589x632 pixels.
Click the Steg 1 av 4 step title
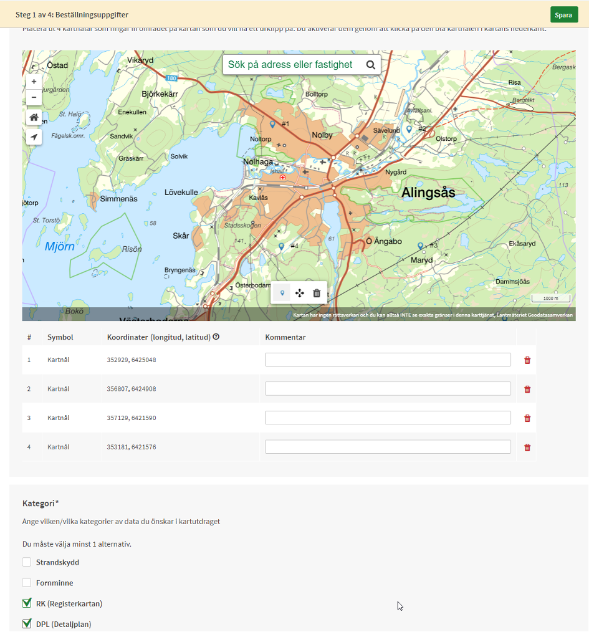pyautogui.click(x=72, y=15)
